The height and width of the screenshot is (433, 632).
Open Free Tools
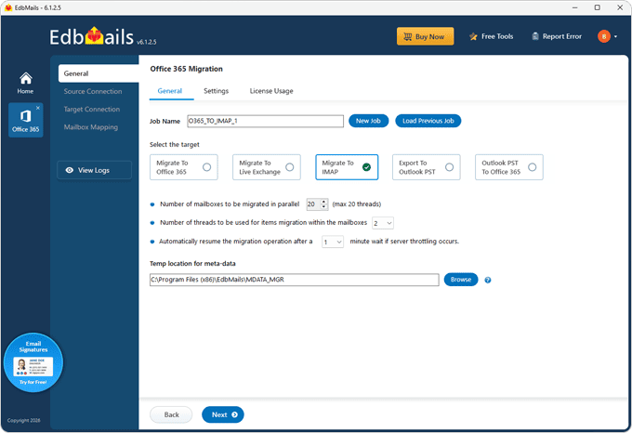coord(492,36)
